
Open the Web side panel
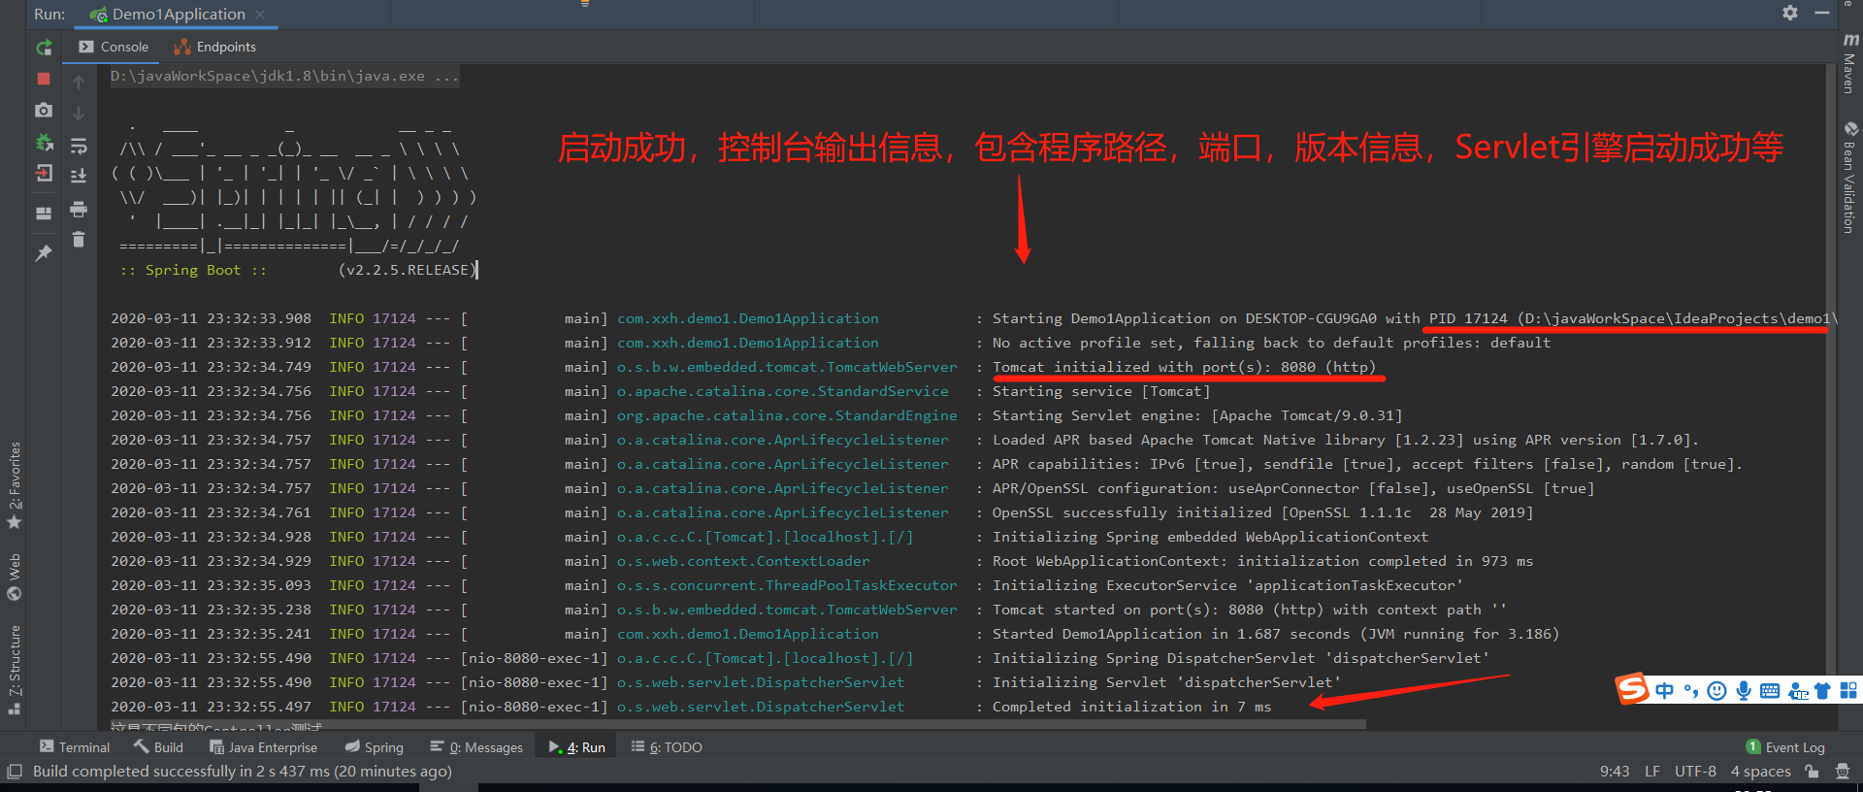(15, 577)
